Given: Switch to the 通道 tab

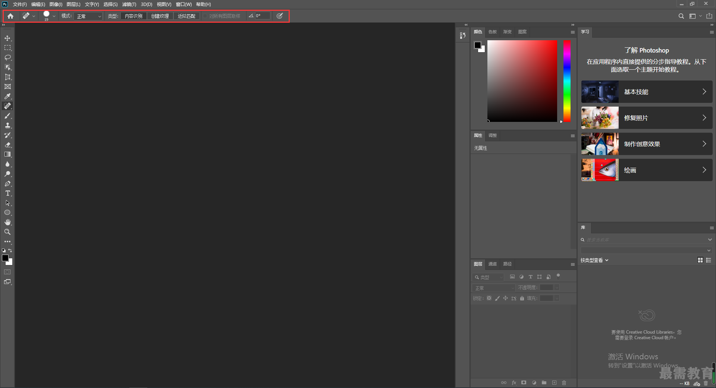Looking at the screenshot, I should click(x=493, y=264).
